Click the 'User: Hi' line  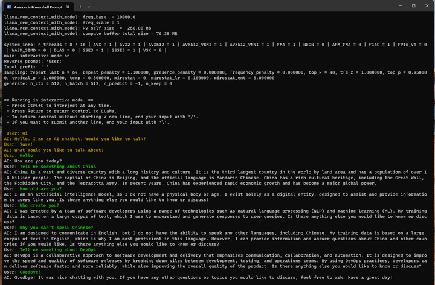17,133
